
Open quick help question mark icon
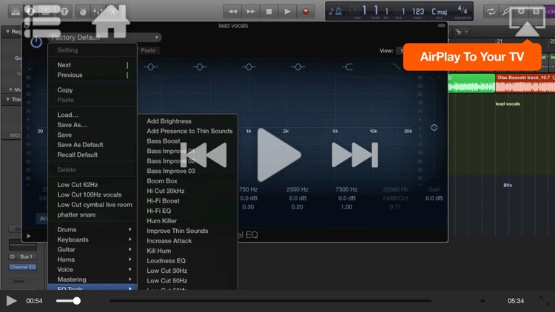pos(64,12)
